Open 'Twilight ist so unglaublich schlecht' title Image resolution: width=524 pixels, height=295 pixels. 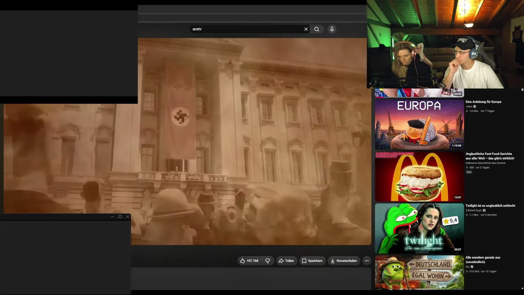click(490, 206)
